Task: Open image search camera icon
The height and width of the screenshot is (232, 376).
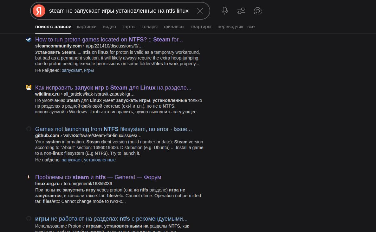Action: 257,11
